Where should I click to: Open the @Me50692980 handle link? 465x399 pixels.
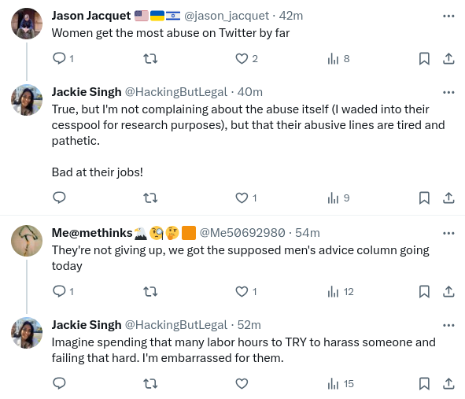242,233
